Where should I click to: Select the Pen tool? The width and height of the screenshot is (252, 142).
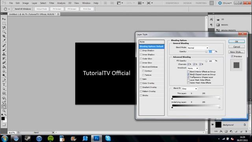tap(4, 80)
